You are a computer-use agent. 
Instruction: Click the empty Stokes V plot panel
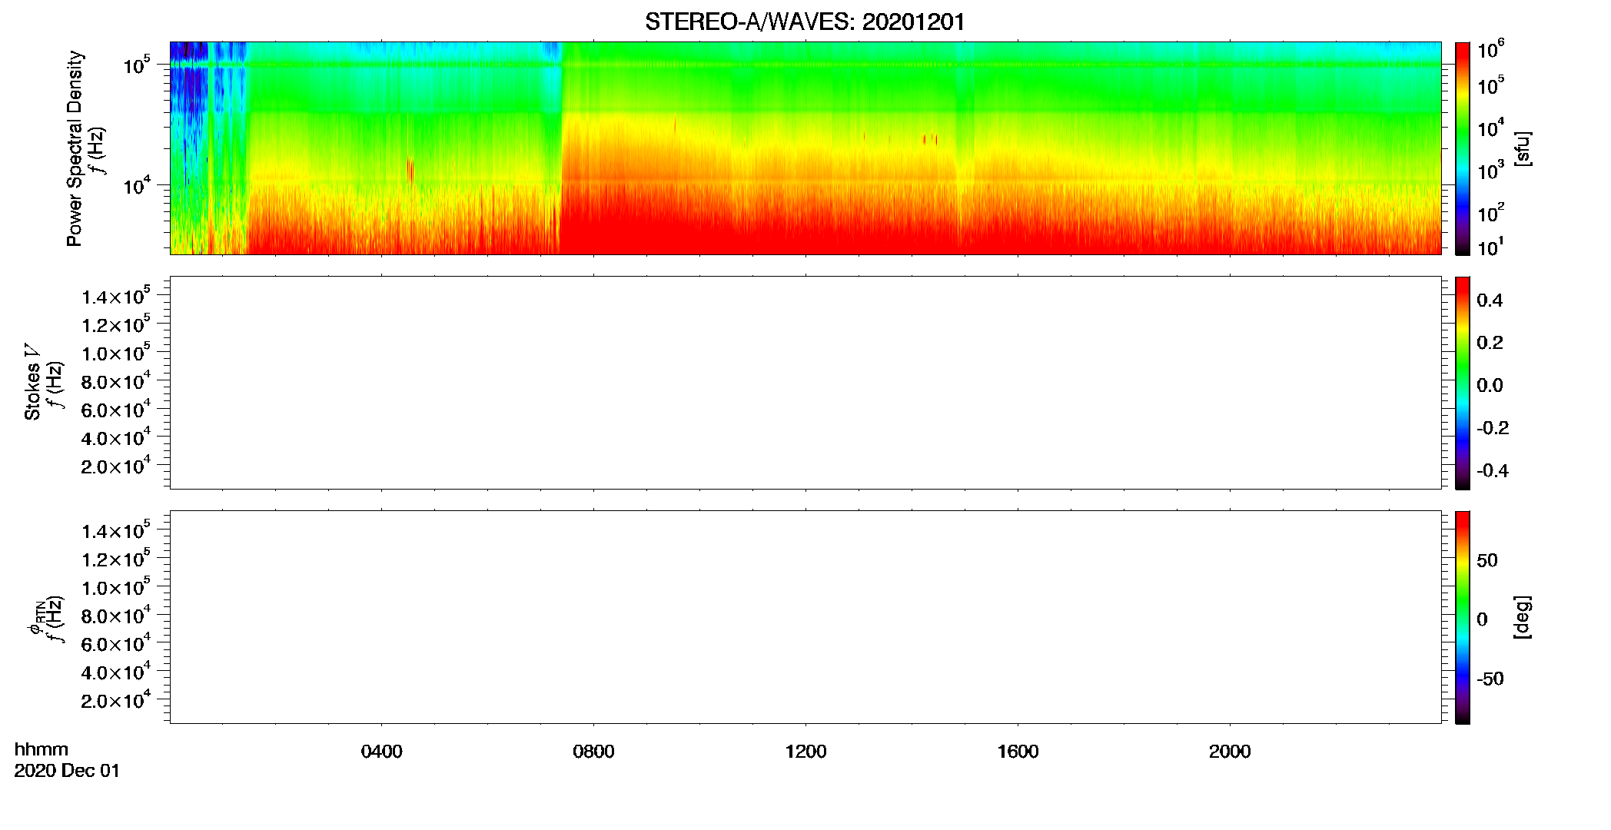pos(805,383)
